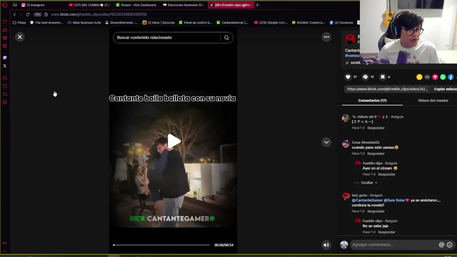This screenshot has width=457, height=257.
Task: Like the video with heart icon
Action: (348, 77)
